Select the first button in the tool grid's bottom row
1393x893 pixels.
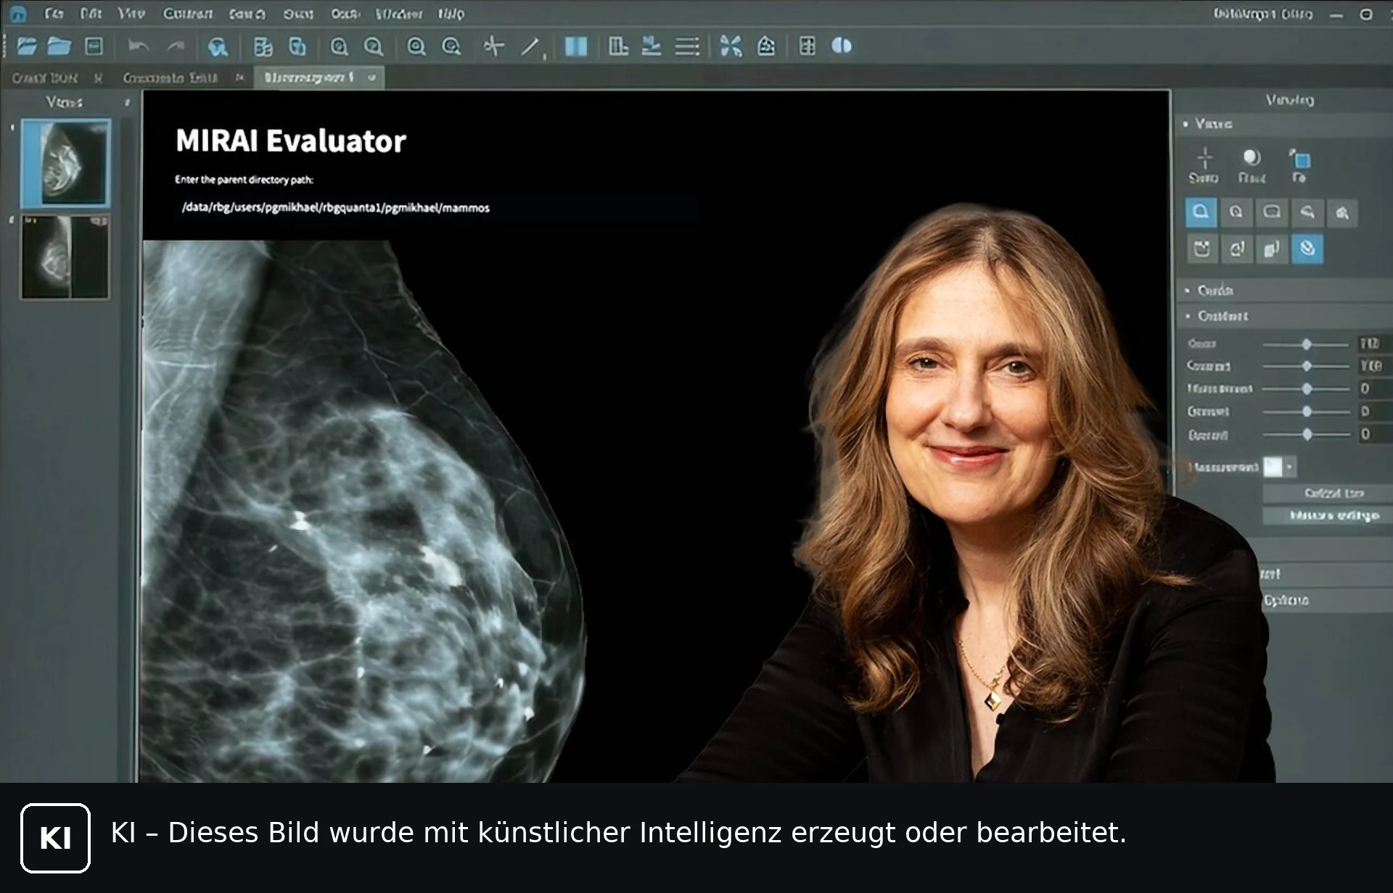point(1201,249)
